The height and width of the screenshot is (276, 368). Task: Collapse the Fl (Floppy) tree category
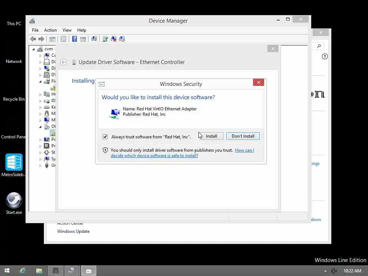(x=40, y=82)
